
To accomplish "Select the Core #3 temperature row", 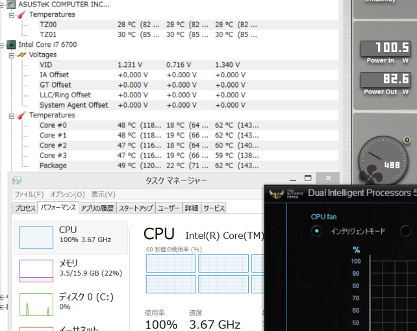I will tap(188, 156).
